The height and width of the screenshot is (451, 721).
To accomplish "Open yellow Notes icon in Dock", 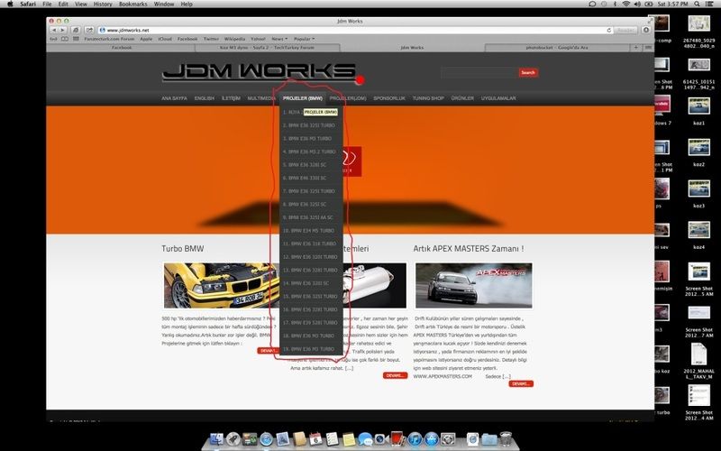I will [x=349, y=439].
